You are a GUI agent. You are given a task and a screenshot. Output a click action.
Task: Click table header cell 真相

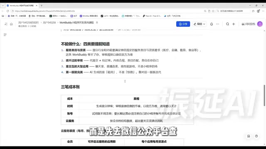(136, 99)
